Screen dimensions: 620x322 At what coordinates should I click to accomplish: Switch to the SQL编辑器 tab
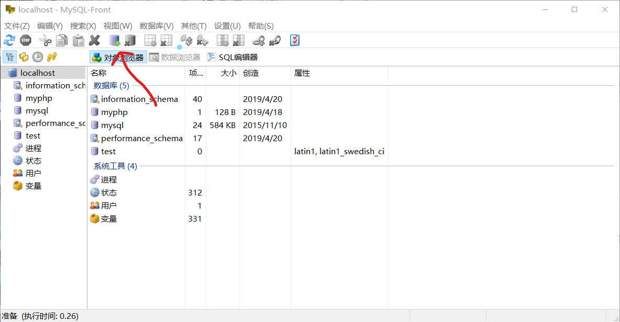click(233, 57)
